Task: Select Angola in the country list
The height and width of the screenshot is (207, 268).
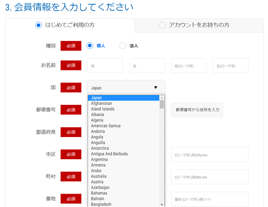Action: pyautogui.click(x=123, y=137)
